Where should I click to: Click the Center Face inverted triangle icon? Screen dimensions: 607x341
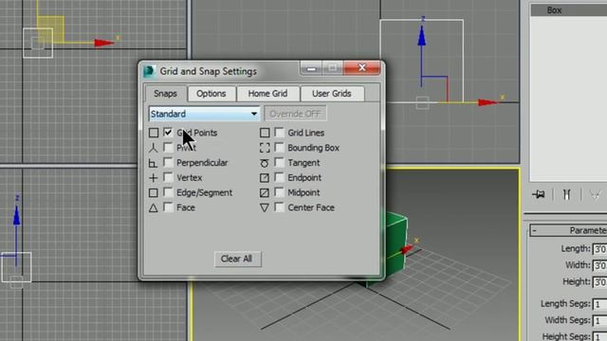(265, 208)
